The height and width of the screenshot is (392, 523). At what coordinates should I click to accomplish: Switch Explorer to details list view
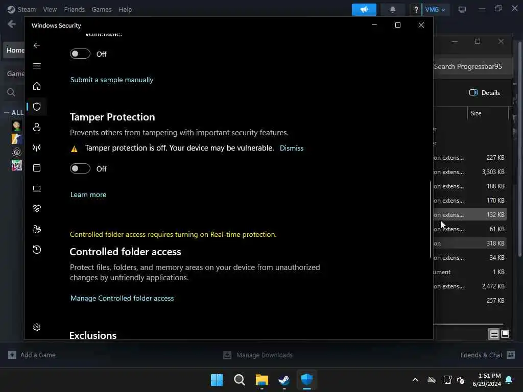pos(494,334)
